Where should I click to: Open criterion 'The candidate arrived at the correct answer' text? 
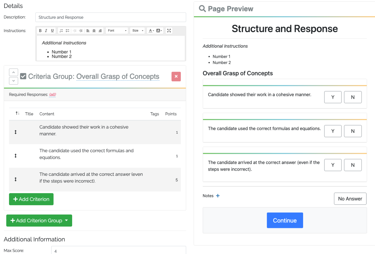click(x=91, y=178)
